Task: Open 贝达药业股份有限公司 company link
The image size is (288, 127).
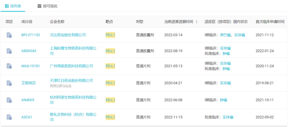Action: pyautogui.click(x=68, y=35)
